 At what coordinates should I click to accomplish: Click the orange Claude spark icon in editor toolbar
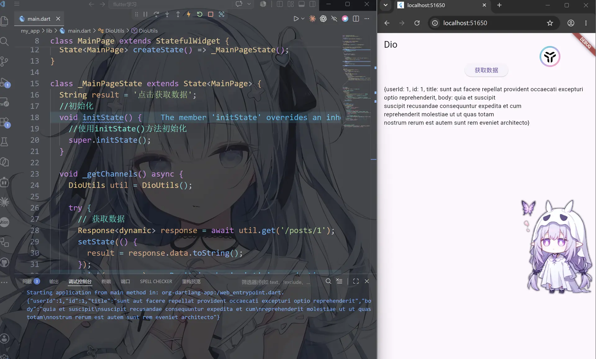point(312,19)
